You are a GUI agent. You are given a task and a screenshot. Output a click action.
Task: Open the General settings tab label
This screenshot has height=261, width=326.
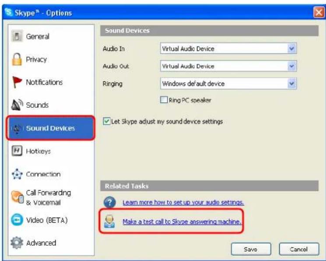tap(38, 36)
